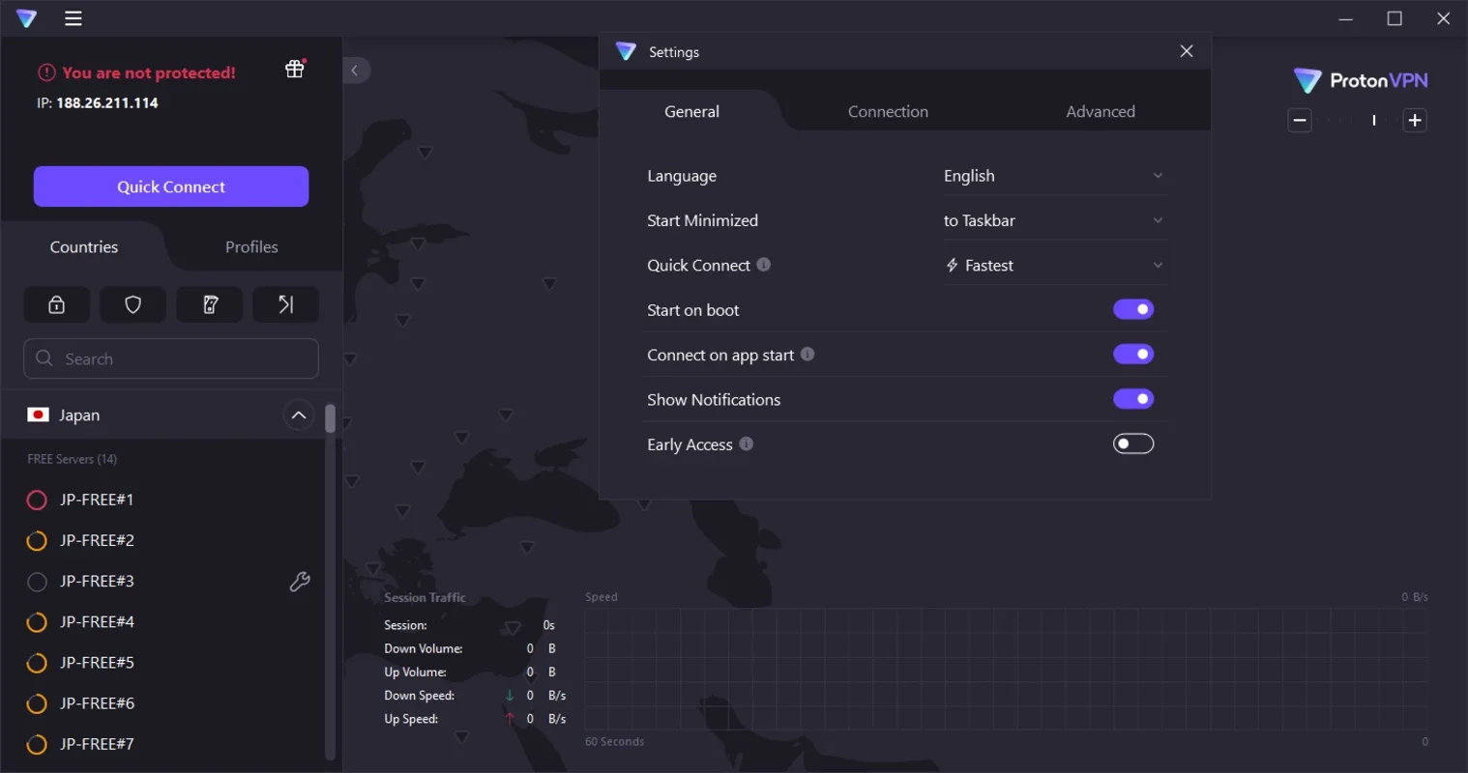Image resolution: width=1468 pixels, height=773 pixels.
Task: Collapse the Japan server list
Action: click(x=299, y=415)
